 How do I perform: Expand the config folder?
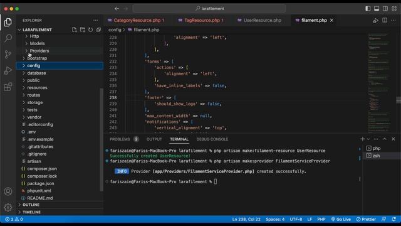tap(60, 65)
